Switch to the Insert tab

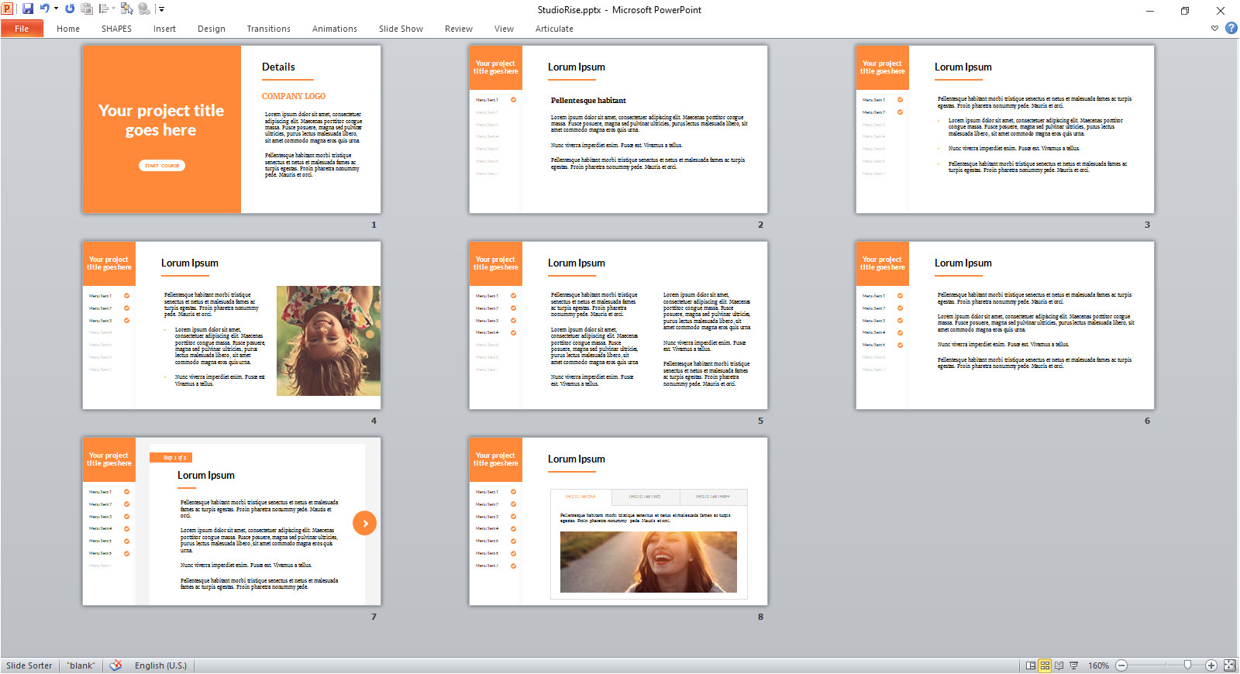(164, 29)
